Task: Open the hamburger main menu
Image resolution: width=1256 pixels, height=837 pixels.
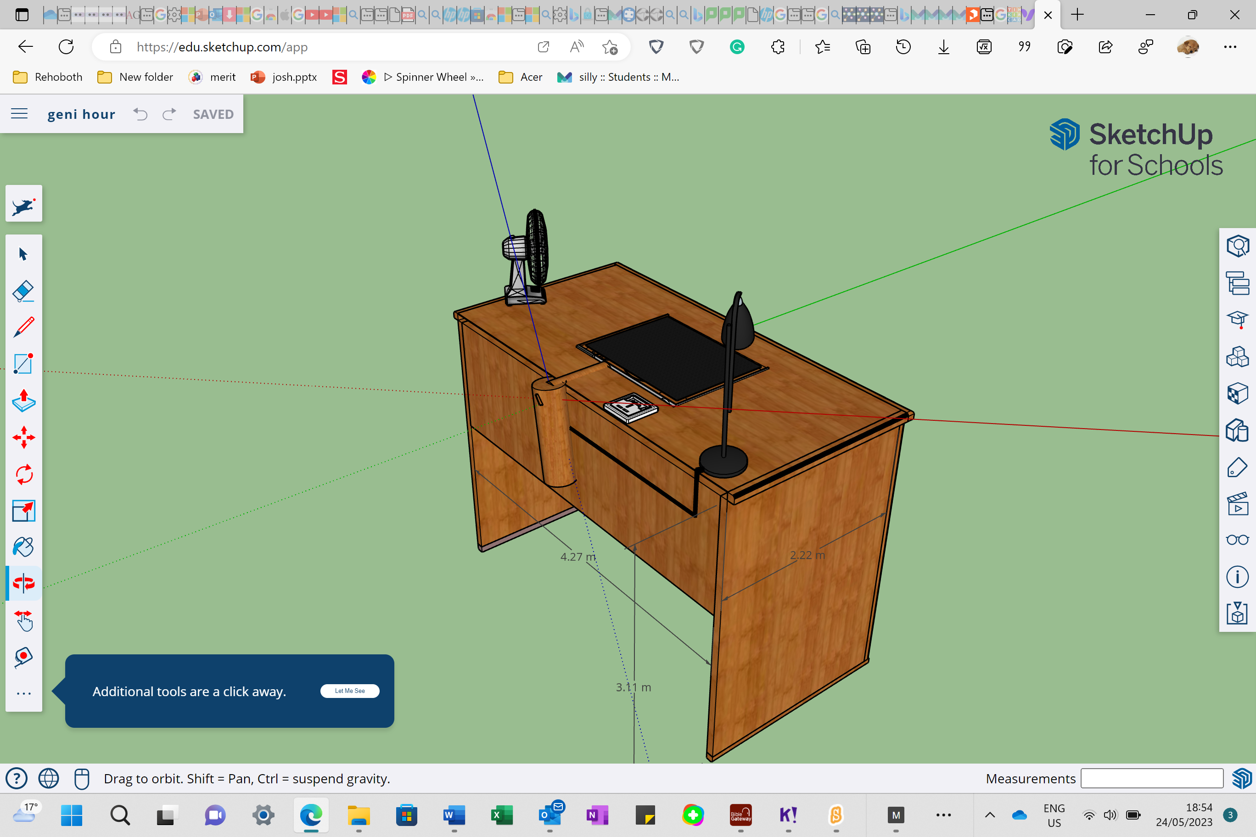Action: pos(19,113)
